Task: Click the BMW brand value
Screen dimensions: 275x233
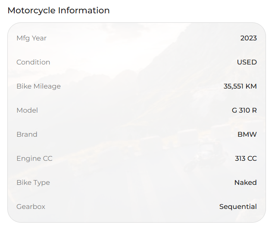Action: [x=247, y=135]
